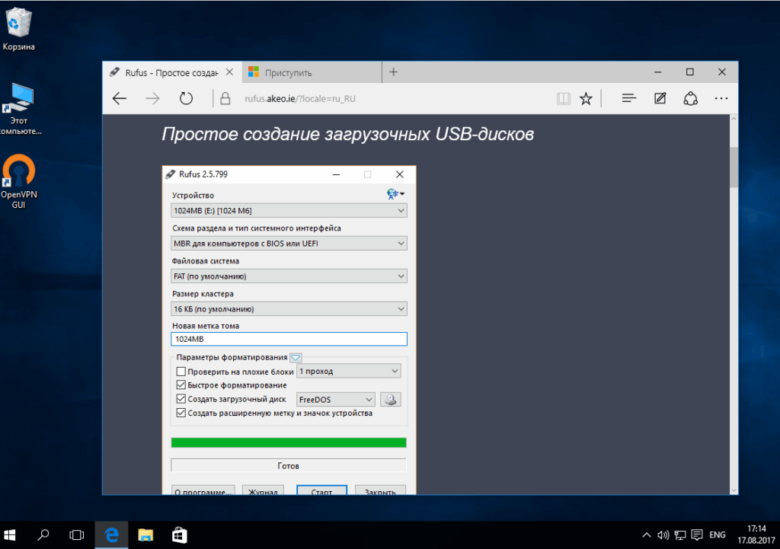Collapse advanced format options arrow

[x=296, y=358]
